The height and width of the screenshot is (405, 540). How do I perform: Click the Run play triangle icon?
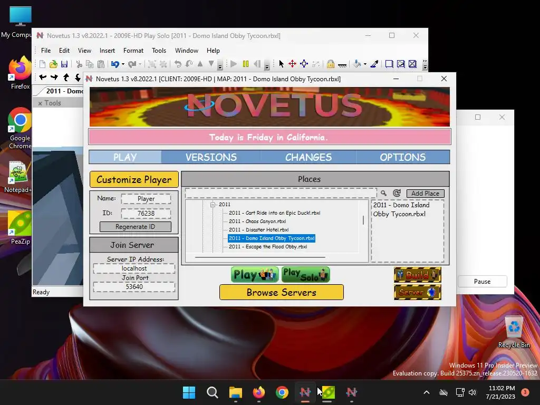(234, 64)
